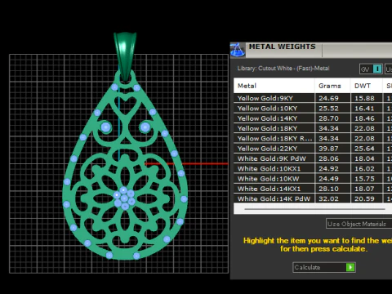Click the Metal column header
The height and width of the screenshot is (294, 392).
[274, 86]
